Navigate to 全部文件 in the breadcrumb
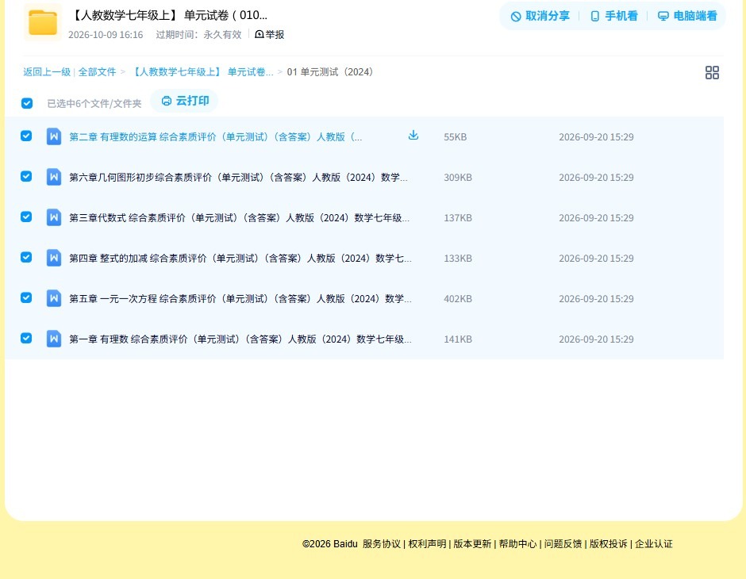The width and height of the screenshot is (746, 579). 97,72
